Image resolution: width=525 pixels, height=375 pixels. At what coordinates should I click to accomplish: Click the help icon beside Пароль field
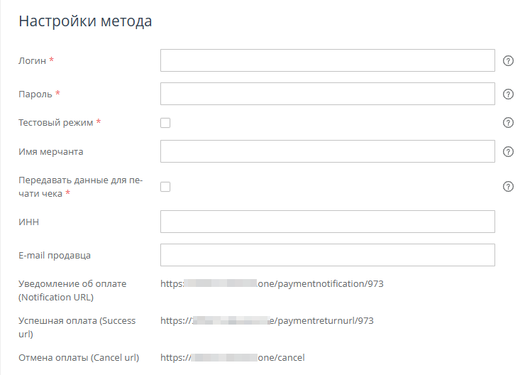pyautogui.click(x=508, y=94)
